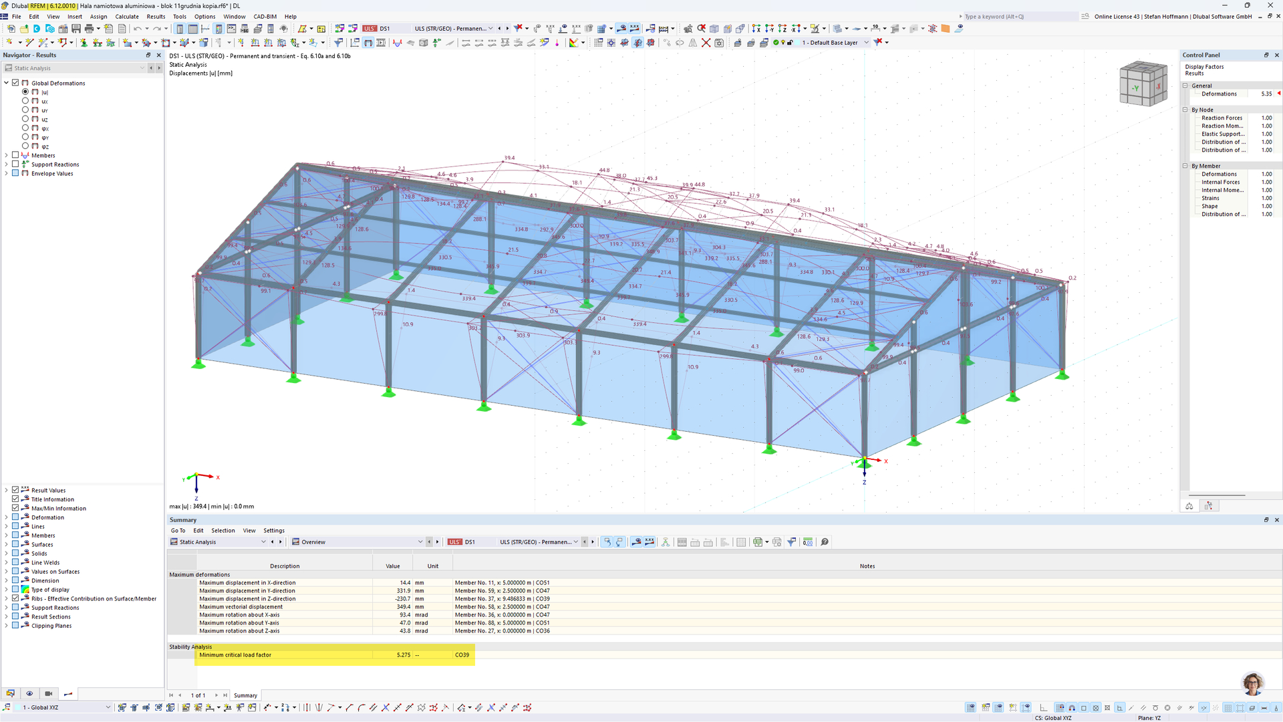The image size is (1283, 722).
Task: Uncheck the Title Information checkbox
Action: coord(15,499)
